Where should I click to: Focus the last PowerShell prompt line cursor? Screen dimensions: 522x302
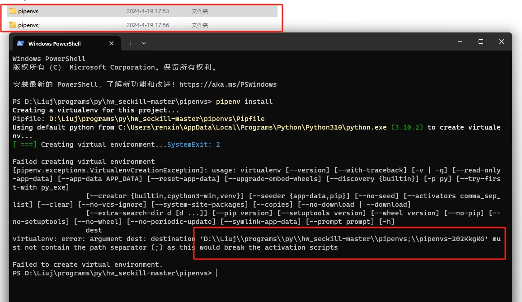click(216, 273)
